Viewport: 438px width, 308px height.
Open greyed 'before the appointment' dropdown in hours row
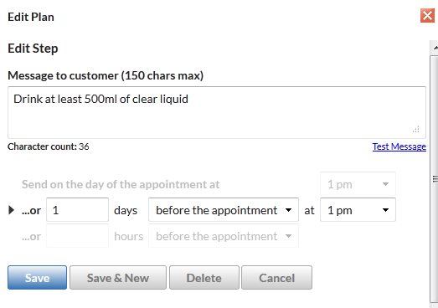[224, 236]
